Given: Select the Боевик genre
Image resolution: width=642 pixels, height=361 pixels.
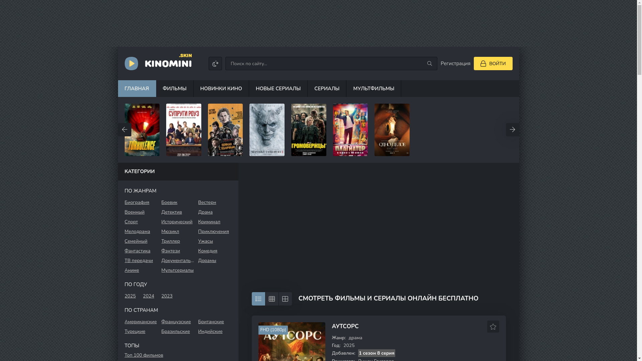Looking at the screenshot, I should 169,203.
